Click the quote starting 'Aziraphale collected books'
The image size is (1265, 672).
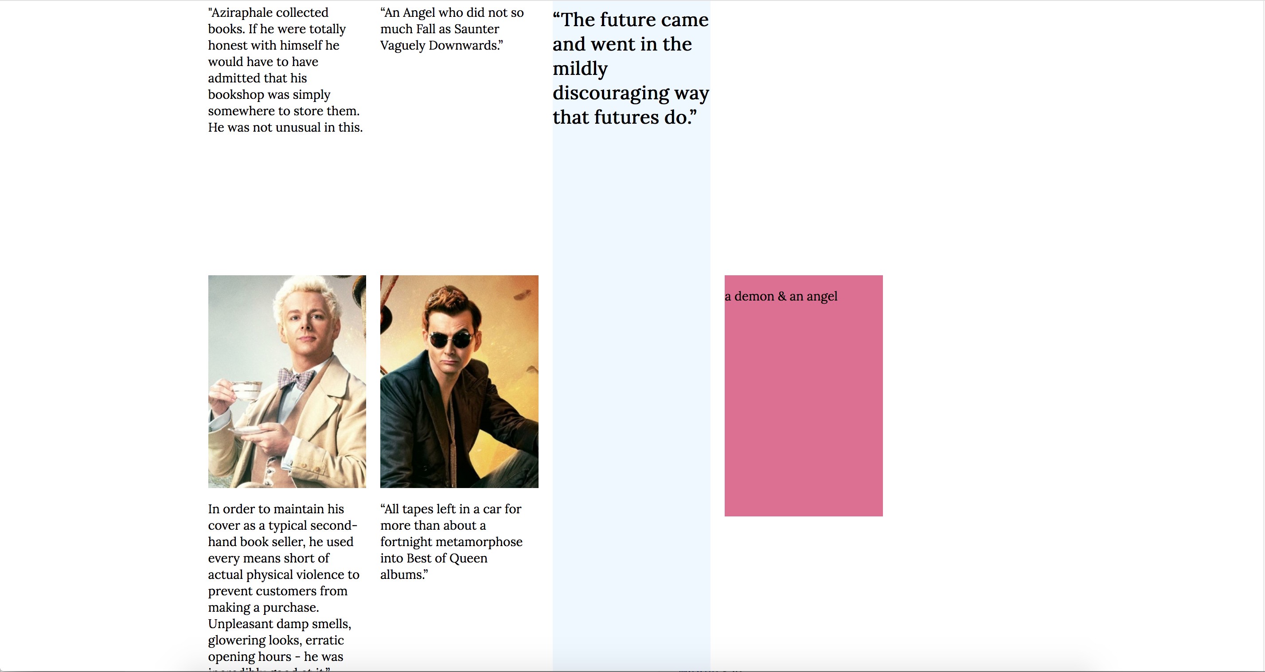[x=286, y=70]
